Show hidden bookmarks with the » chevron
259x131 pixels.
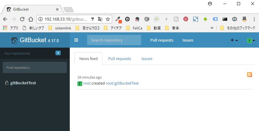click(x=212, y=28)
